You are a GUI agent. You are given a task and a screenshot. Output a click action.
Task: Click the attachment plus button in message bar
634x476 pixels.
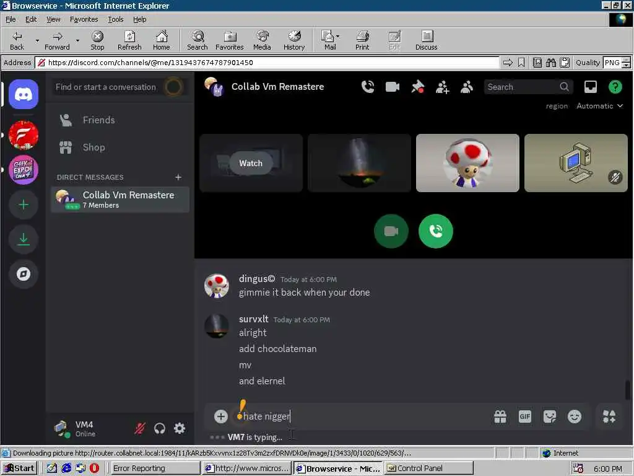tap(221, 416)
